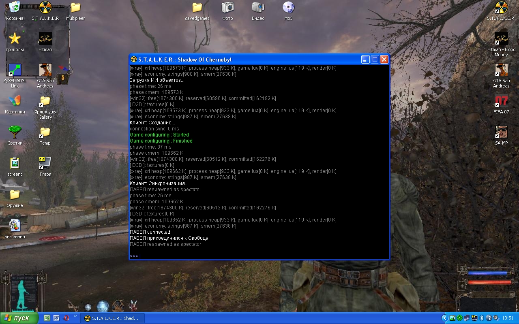Launch Hitman - Blood Money shortcut
The height and width of the screenshot is (324, 519).
[501, 45]
